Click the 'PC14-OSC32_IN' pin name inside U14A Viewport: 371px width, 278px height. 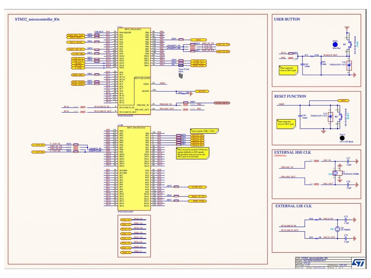(127, 107)
